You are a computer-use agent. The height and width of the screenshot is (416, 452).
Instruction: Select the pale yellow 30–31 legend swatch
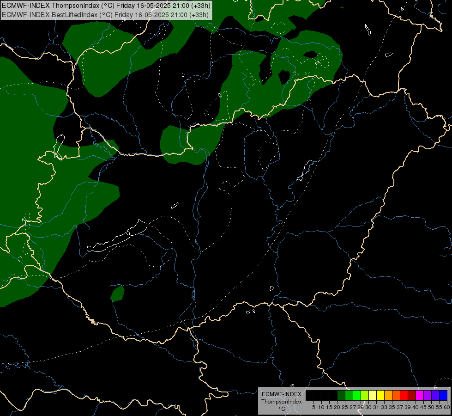click(x=373, y=395)
